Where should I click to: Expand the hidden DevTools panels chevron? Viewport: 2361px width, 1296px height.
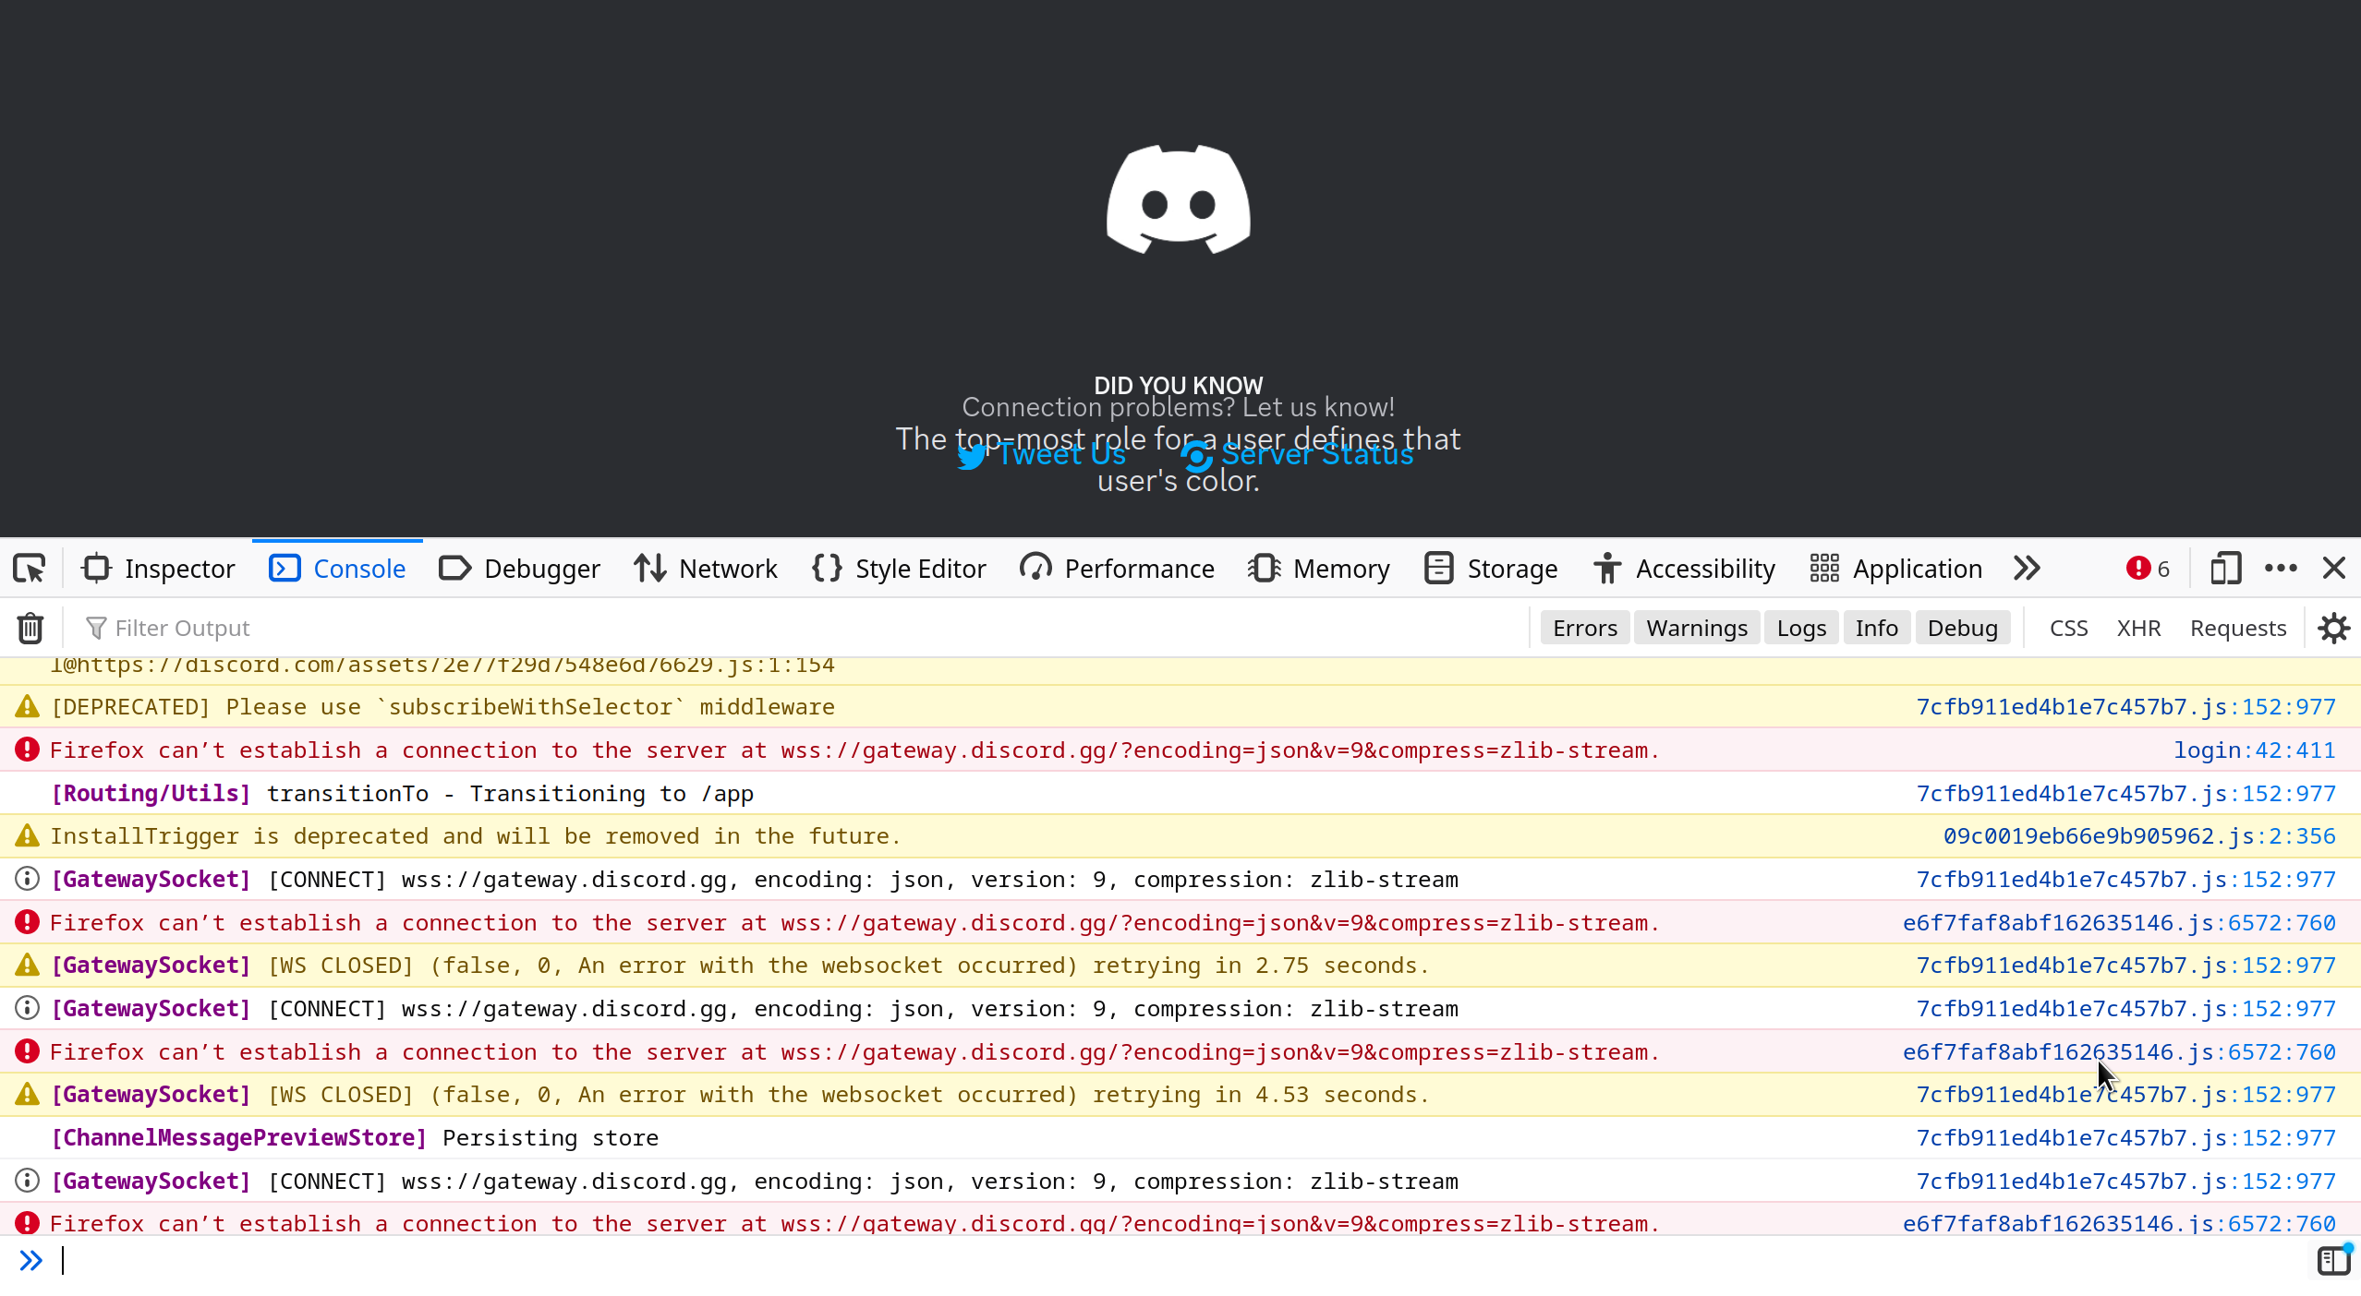coord(2027,568)
